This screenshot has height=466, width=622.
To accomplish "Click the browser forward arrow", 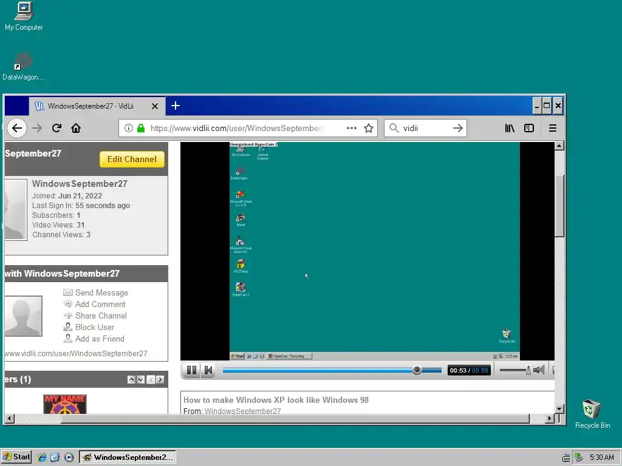I will pyautogui.click(x=37, y=128).
